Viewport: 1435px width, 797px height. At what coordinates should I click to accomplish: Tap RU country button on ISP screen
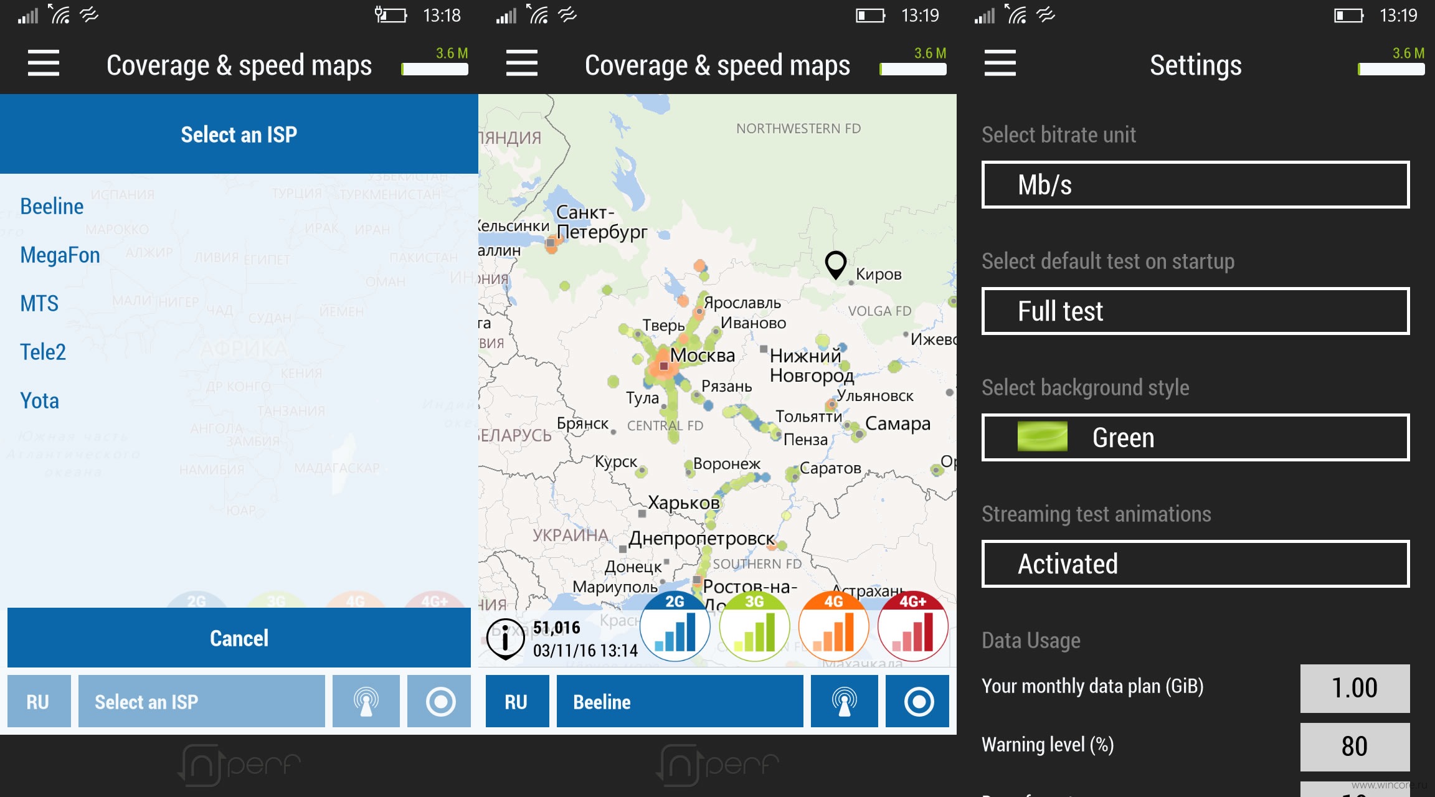coord(39,702)
